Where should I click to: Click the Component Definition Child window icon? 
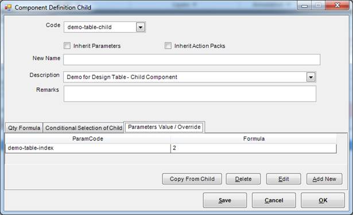[x=8, y=7]
